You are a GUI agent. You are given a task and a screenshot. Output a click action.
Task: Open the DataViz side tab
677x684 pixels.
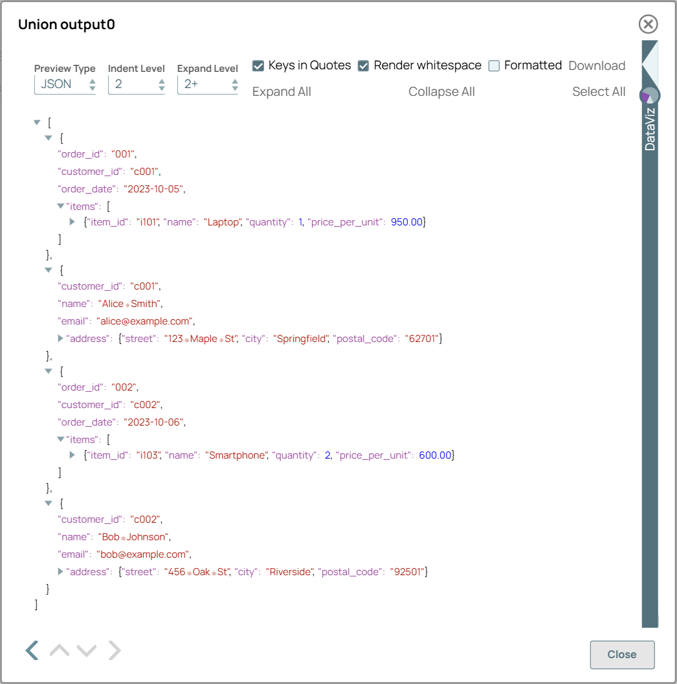click(650, 130)
